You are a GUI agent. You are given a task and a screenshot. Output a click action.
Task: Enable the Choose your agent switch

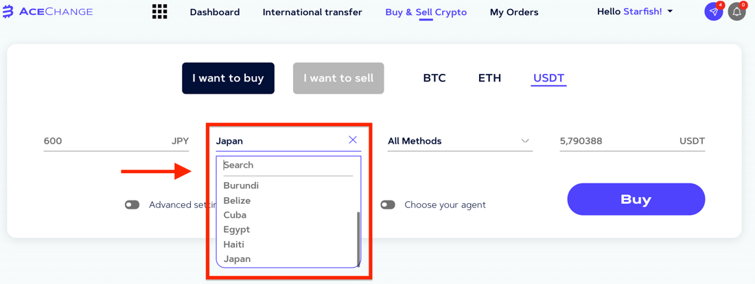click(x=388, y=205)
